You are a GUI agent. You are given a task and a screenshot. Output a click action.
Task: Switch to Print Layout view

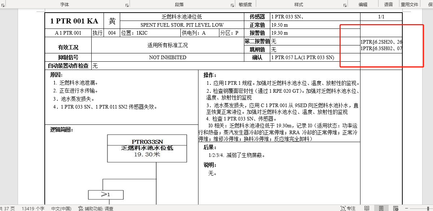(x=381, y=208)
